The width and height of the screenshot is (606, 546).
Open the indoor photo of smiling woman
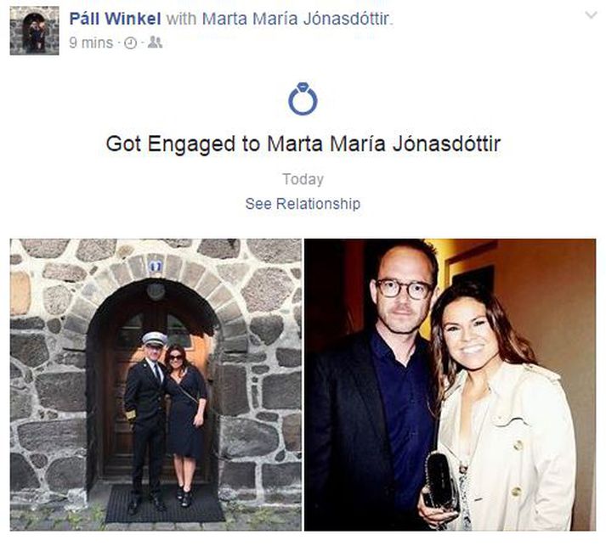[x=450, y=385]
